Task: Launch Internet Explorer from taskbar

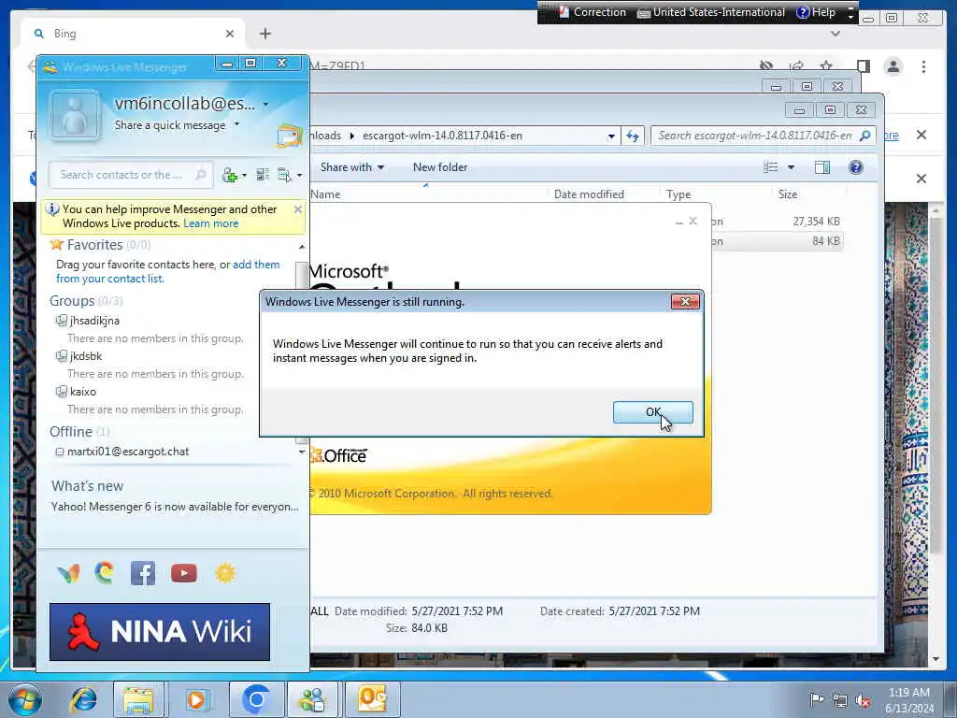Action: click(83, 699)
